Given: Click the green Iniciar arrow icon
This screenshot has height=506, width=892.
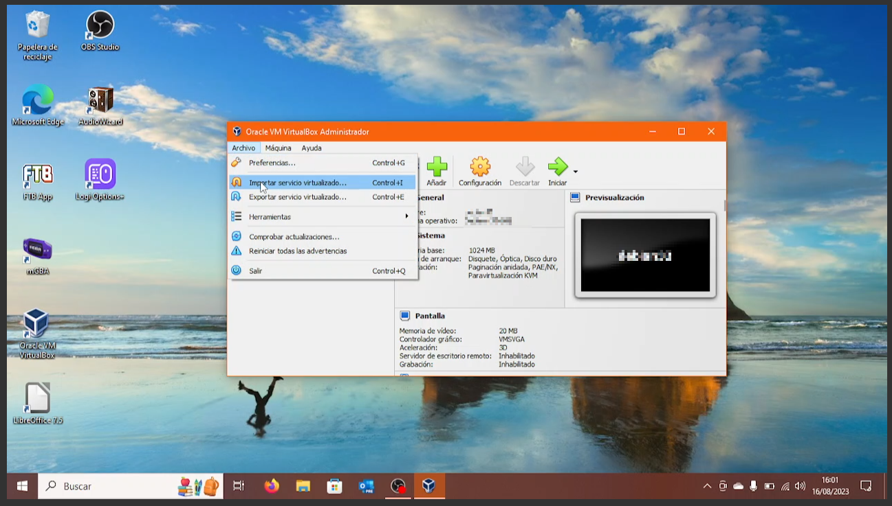Looking at the screenshot, I should [x=557, y=167].
